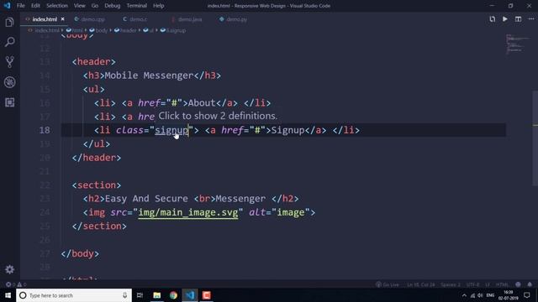Open the Windows Action Center

point(527,295)
